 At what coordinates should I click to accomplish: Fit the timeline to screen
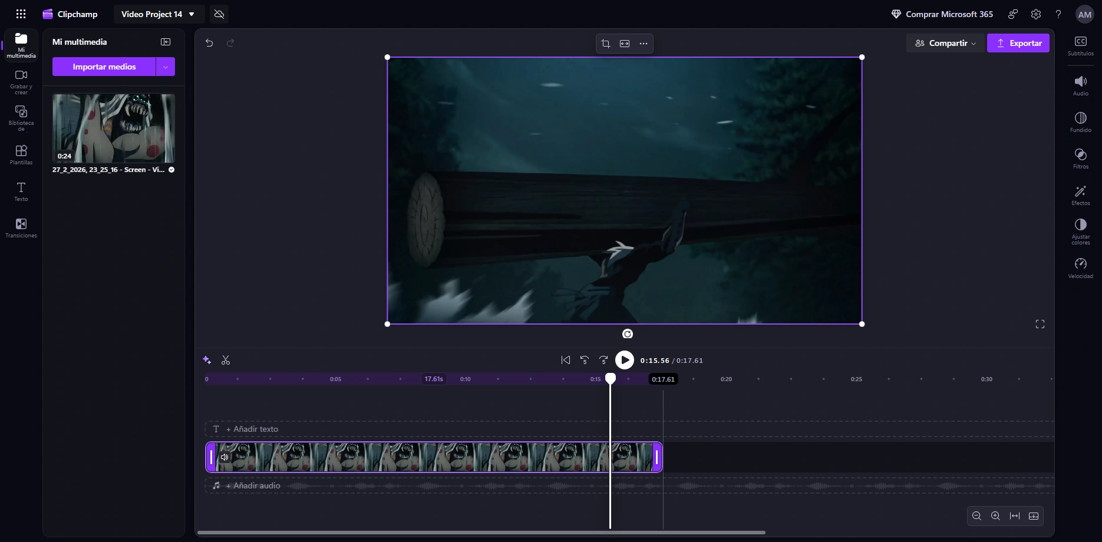(x=1015, y=516)
